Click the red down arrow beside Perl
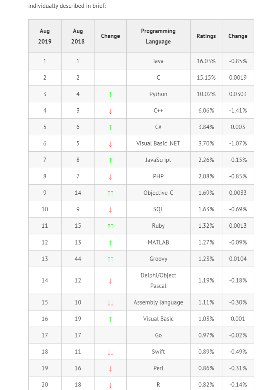Viewport: 260px width, 390px height. (110, 368)
